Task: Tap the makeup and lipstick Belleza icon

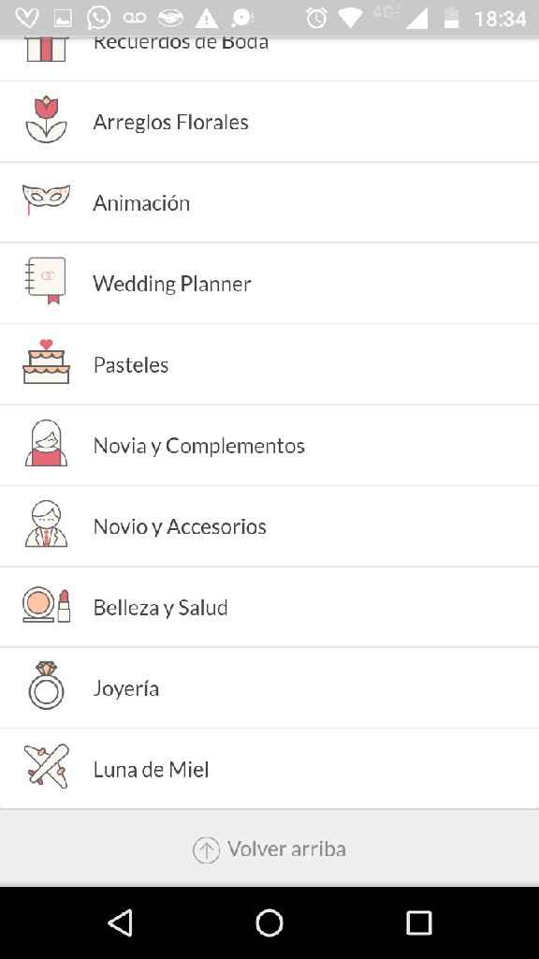Action: (47, 605)
